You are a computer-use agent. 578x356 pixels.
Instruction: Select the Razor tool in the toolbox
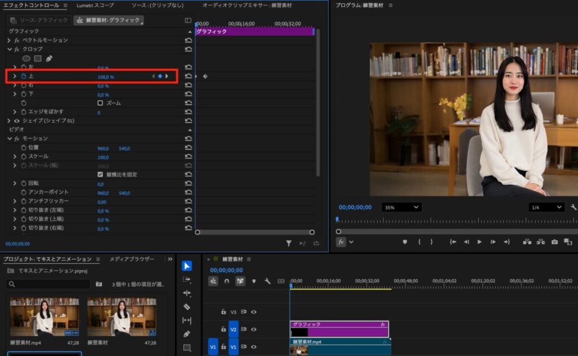pyautogui.click(x=187, y=307)
